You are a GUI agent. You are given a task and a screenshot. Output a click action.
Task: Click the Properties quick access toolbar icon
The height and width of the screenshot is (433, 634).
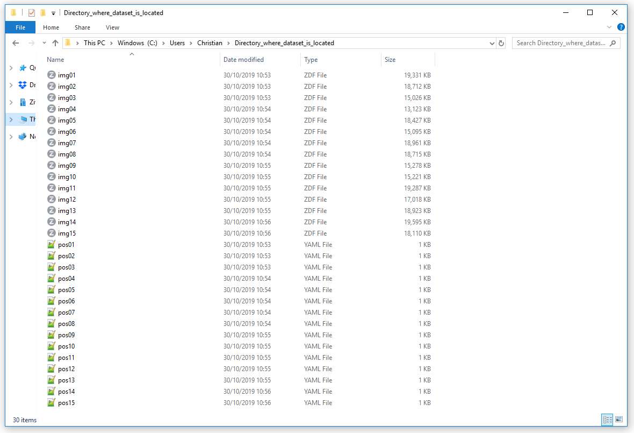point(32,12)
